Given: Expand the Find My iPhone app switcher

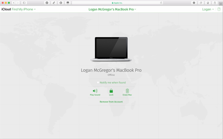Looking at the screenshot, I should pyautogui.click(x=24, y=9).
